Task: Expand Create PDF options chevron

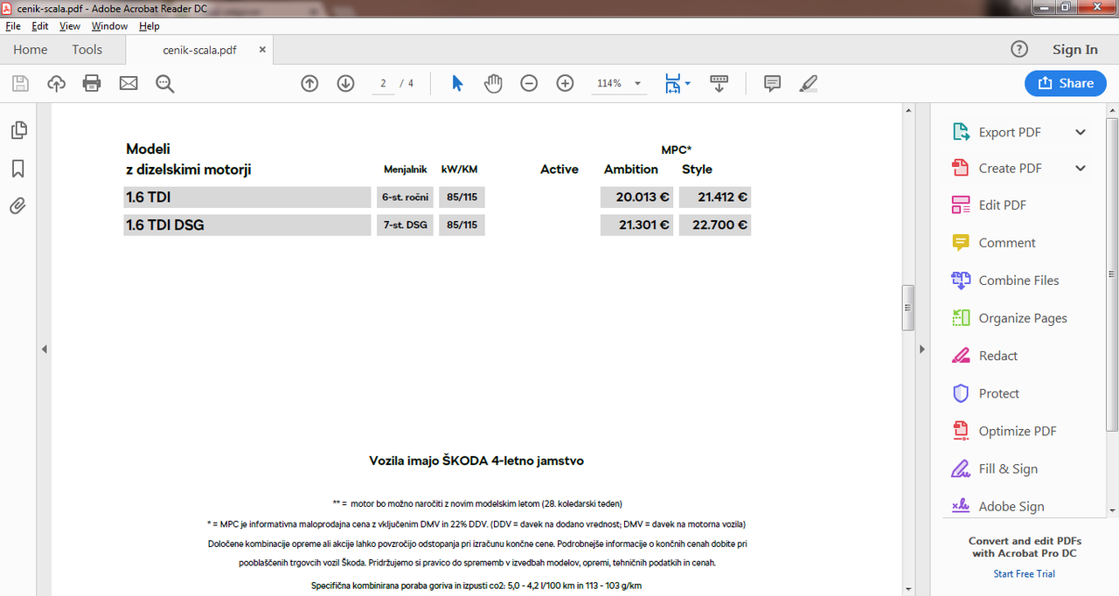Action: coord(1081,168)
